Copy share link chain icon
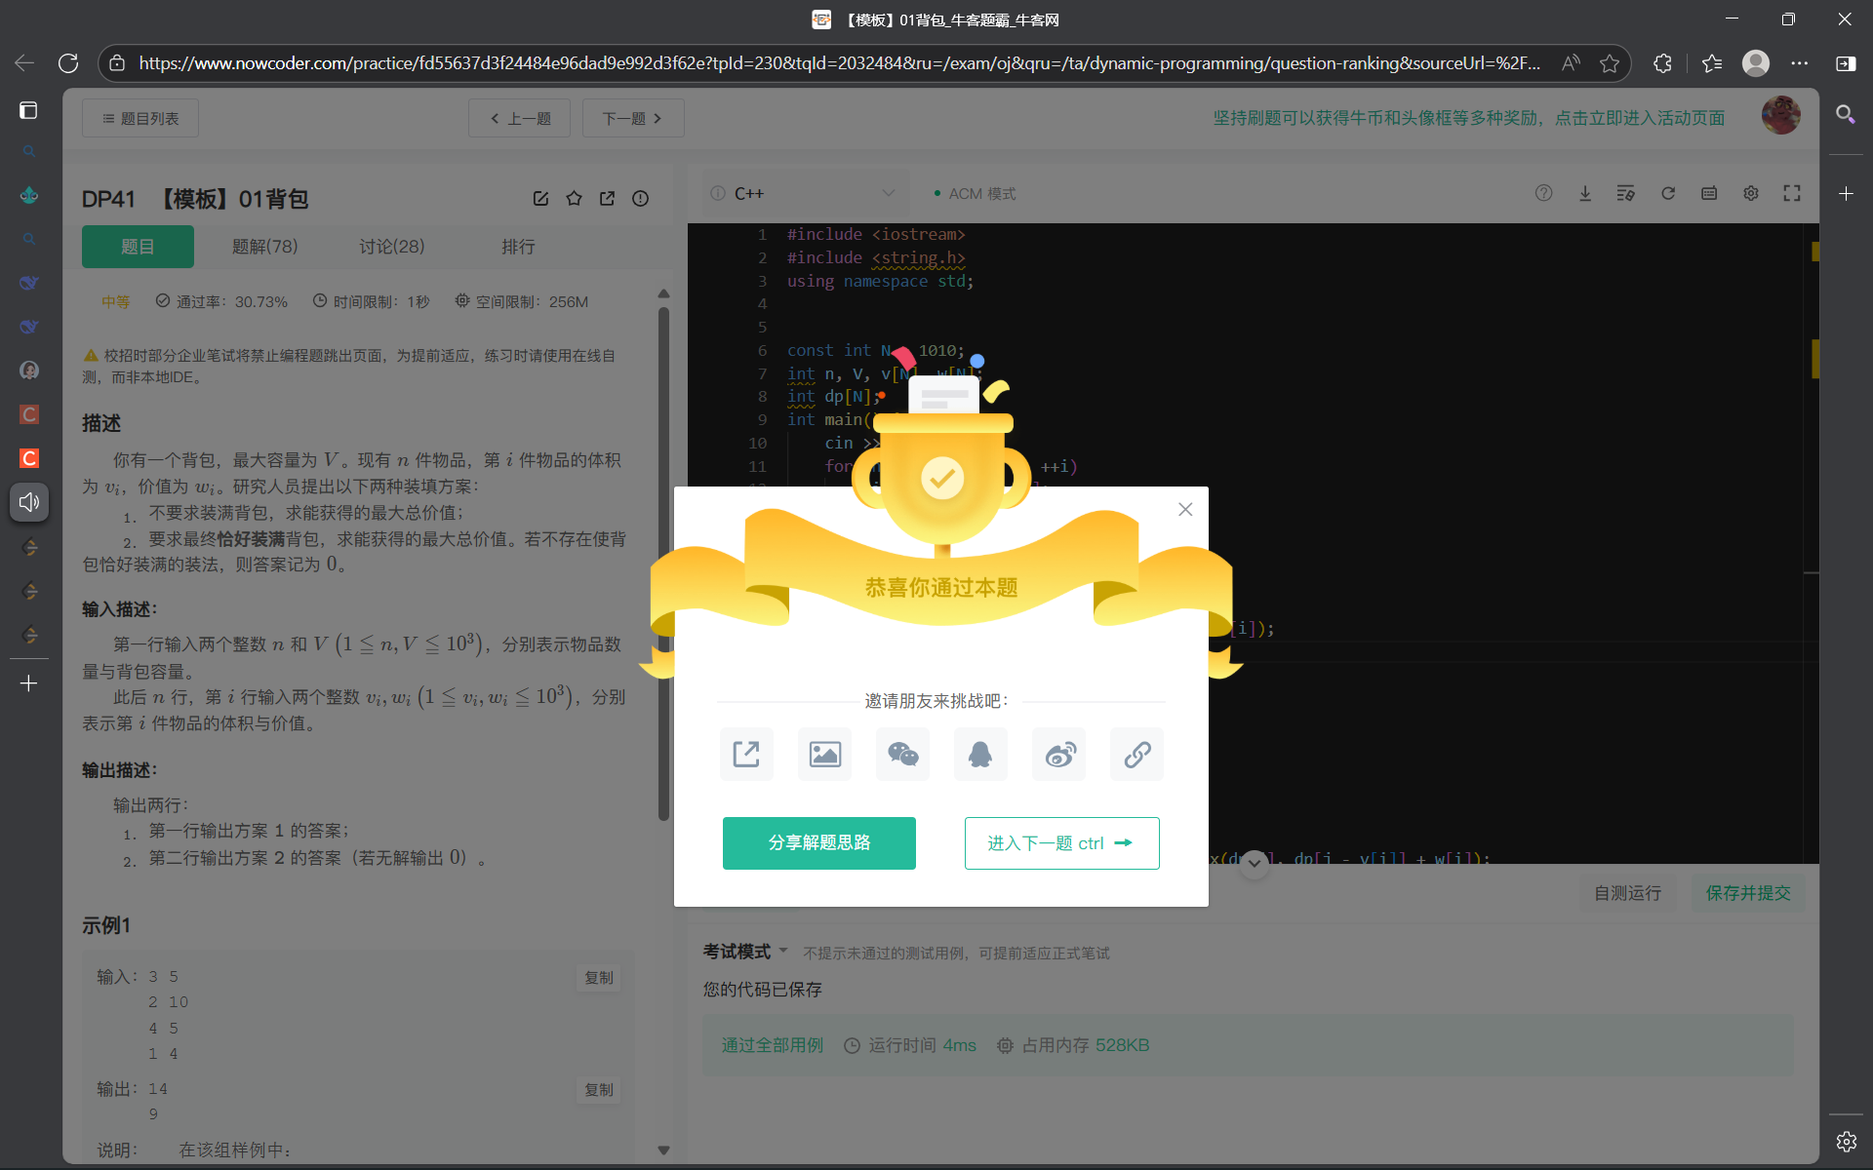This screenshot has height=1170, width=1873. pyautogui.click(x=1136, y=754)
